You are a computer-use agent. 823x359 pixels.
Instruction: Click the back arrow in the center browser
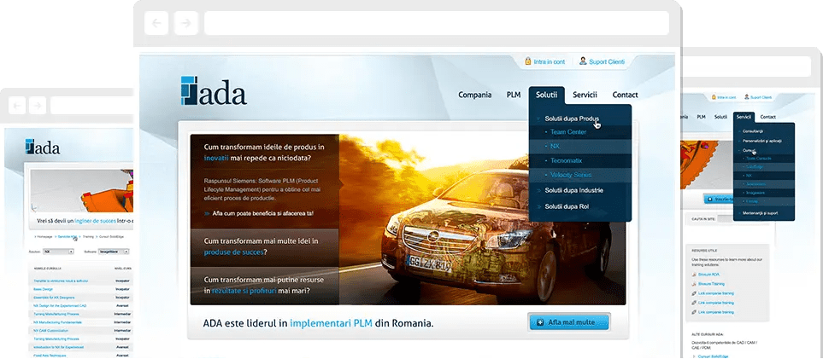coord(156,23)
